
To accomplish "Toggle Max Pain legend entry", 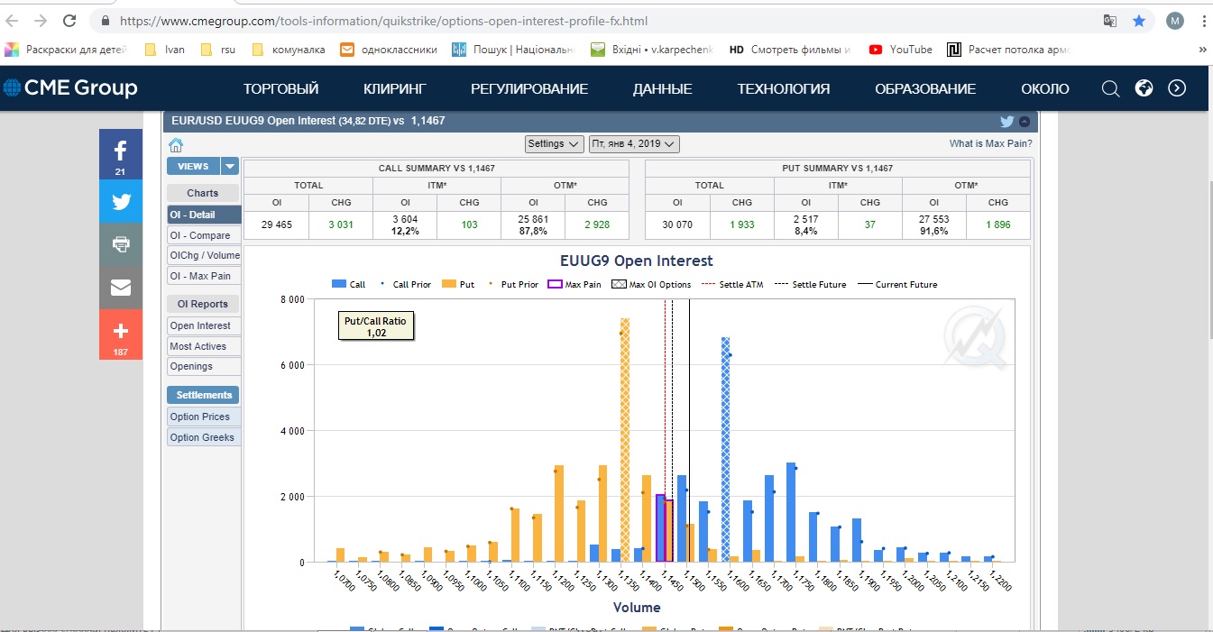I will coord(574,285).
